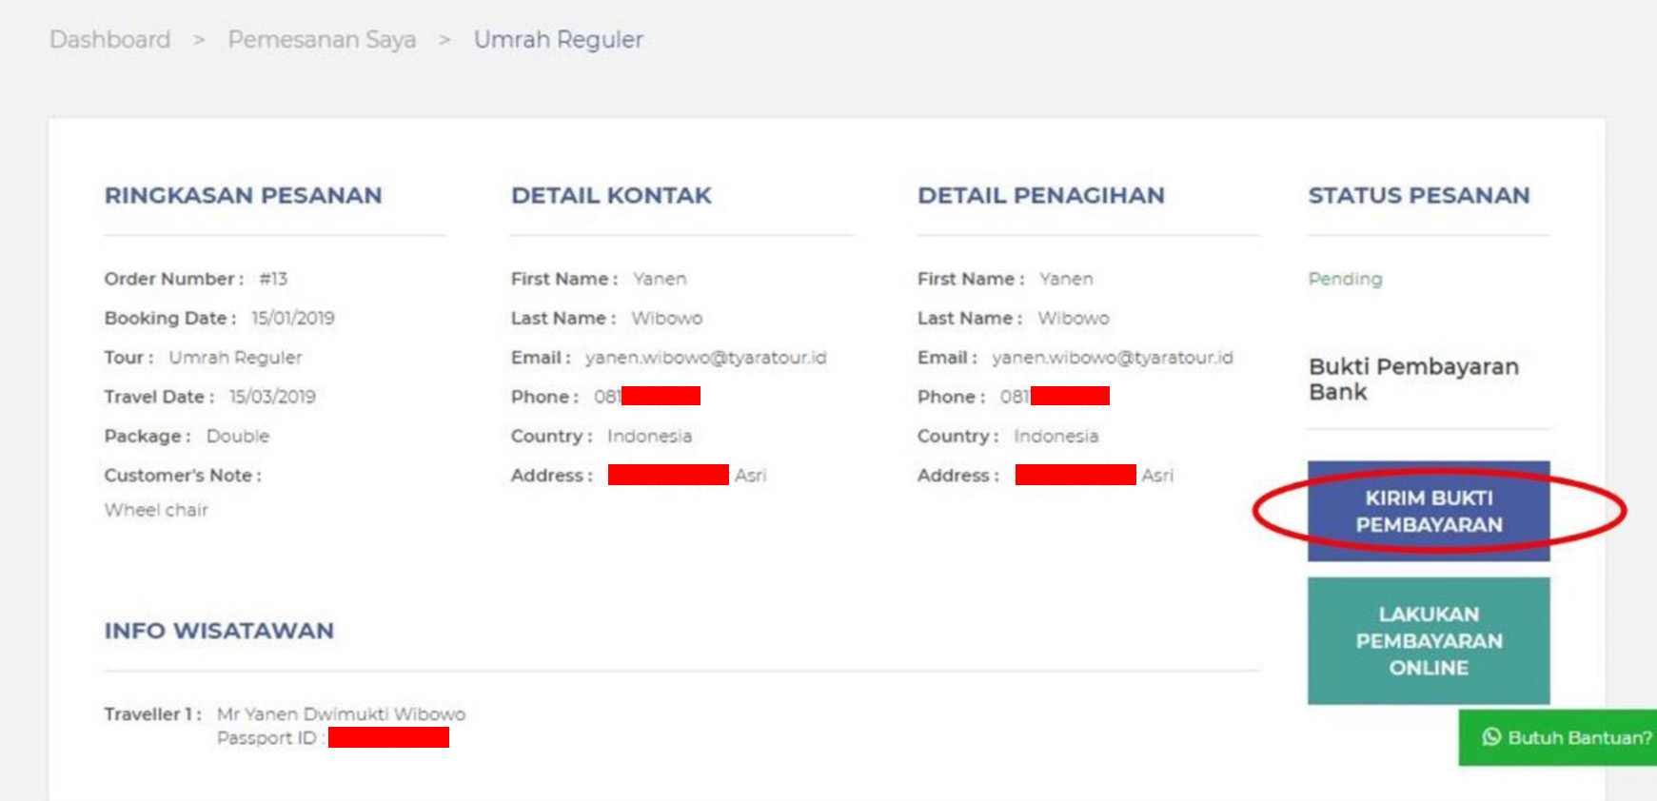Screen dimensions: 1657x801
Task: Click the order number #13 value
Action: [x=273, y=279]
